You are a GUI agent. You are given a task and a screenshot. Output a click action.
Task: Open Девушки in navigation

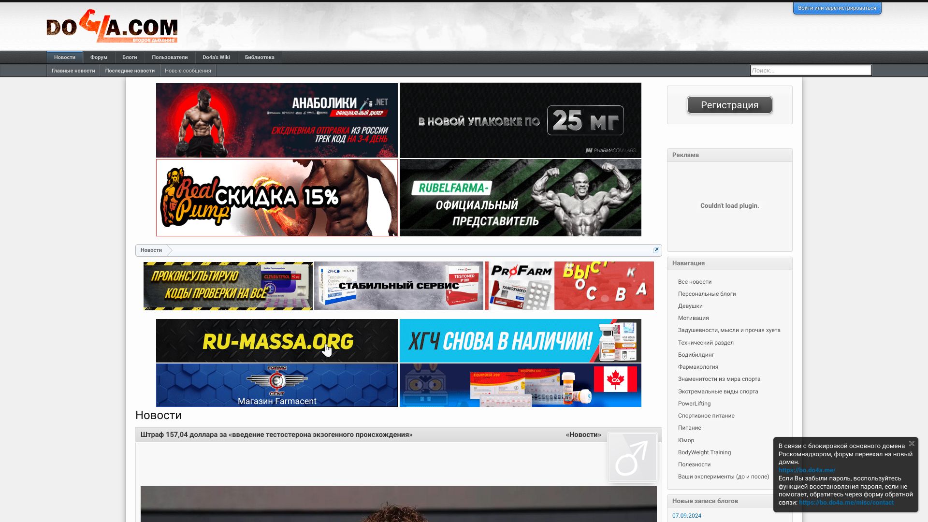coord(690,306)
